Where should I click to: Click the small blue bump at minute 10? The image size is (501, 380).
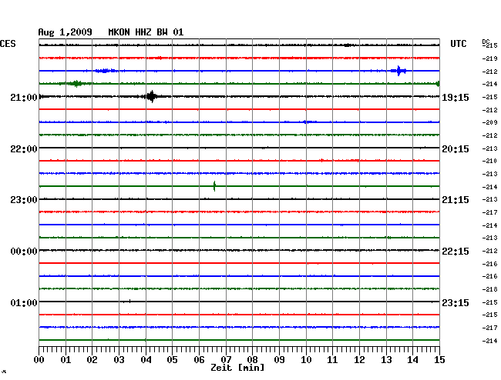(308, 122)
